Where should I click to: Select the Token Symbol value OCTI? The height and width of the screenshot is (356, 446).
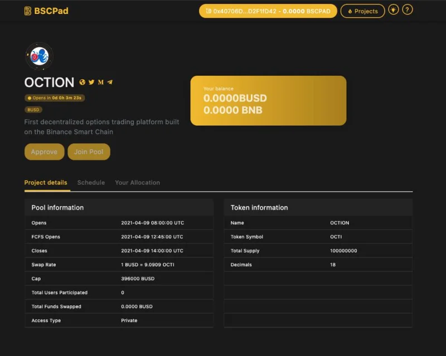click(x=336, y=237)
